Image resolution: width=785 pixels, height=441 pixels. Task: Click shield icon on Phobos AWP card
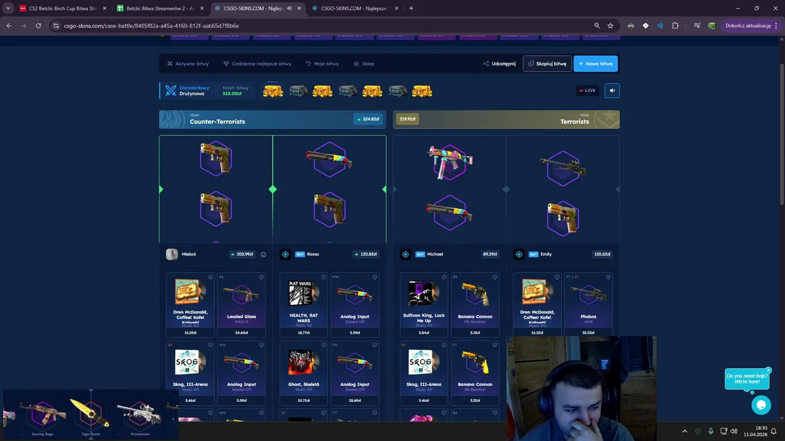(608, 277)
